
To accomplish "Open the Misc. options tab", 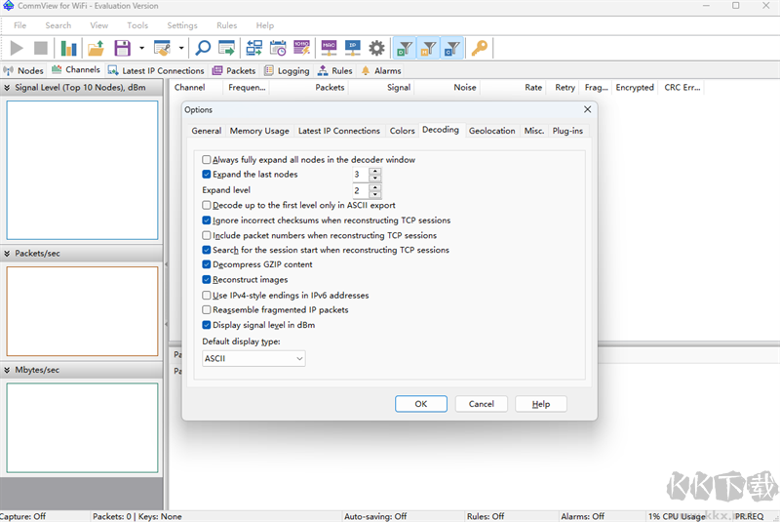I will coord(534,131).
